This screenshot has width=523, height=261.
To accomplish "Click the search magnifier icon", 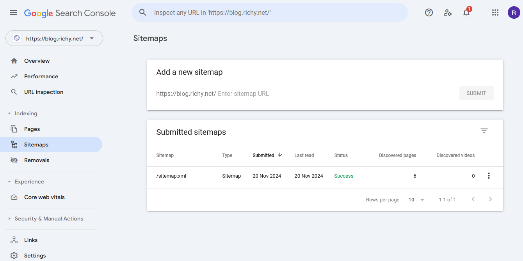I will [x=143, y=12].
